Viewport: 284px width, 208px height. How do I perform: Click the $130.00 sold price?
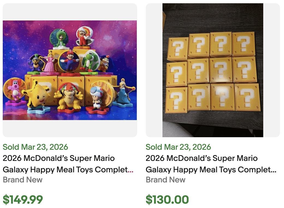pyautogui.click(x=167, y=200)
